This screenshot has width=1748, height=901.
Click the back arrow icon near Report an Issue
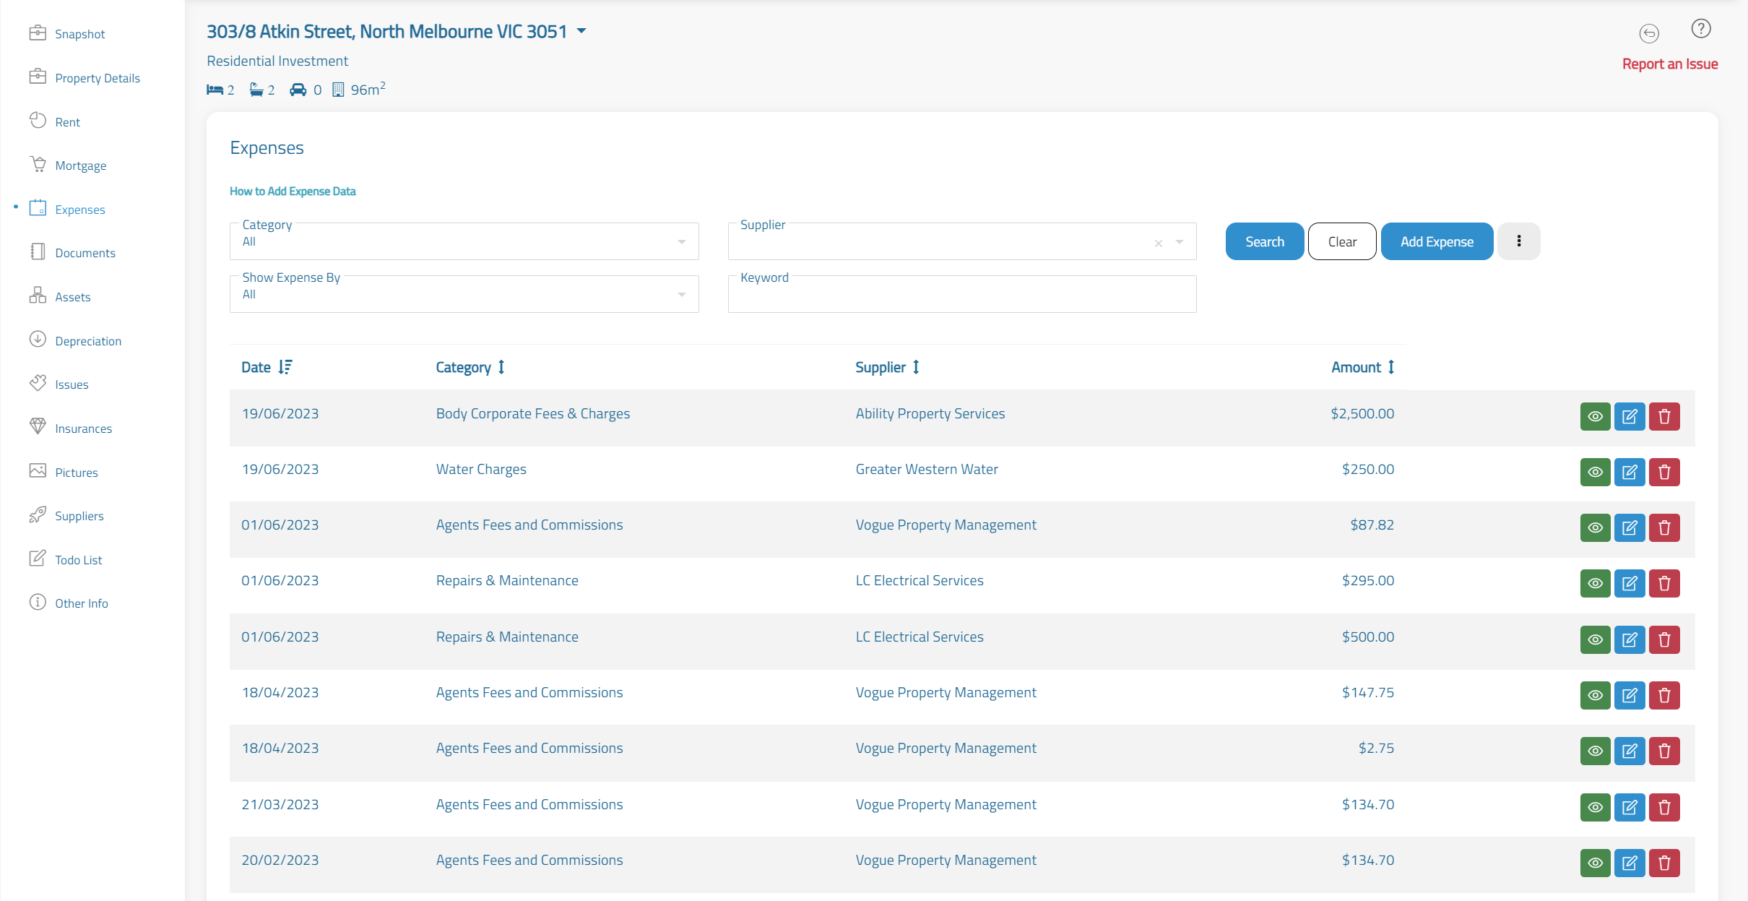[x=1649, y=33]
